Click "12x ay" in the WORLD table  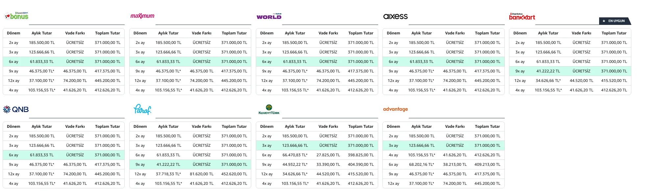267,81
